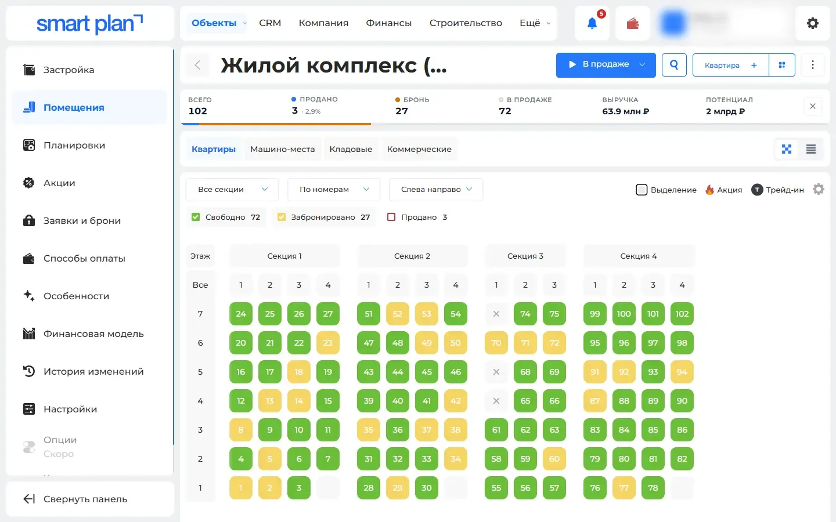Viewport: 836px width, 522px height.
Task: Open the blurred user profile block
Action: 722,23
